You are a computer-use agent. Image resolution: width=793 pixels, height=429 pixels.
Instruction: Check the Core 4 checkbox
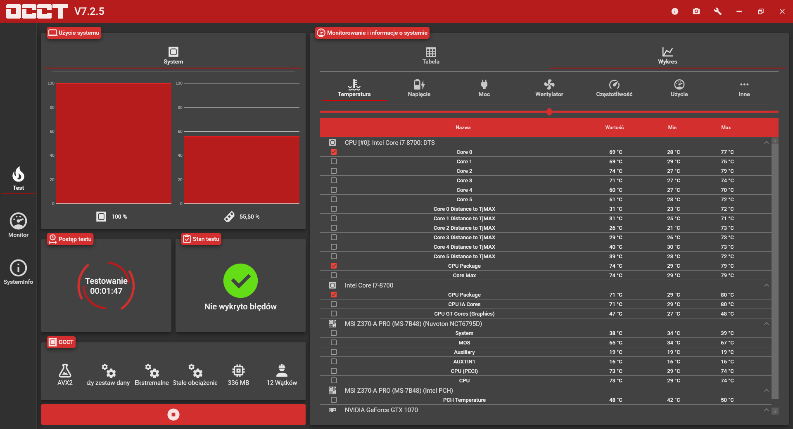point(334,190)
